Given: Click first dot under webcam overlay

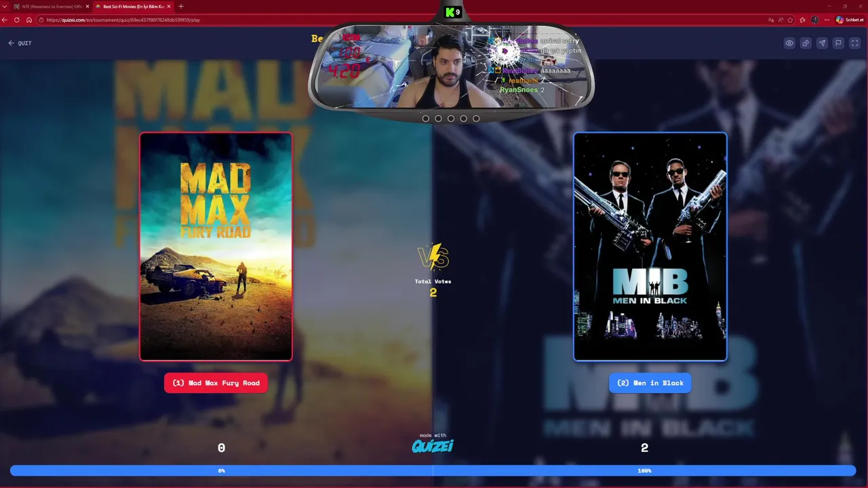Looking at the screenshot, I should pyautogui.click(x=426, y=119).
